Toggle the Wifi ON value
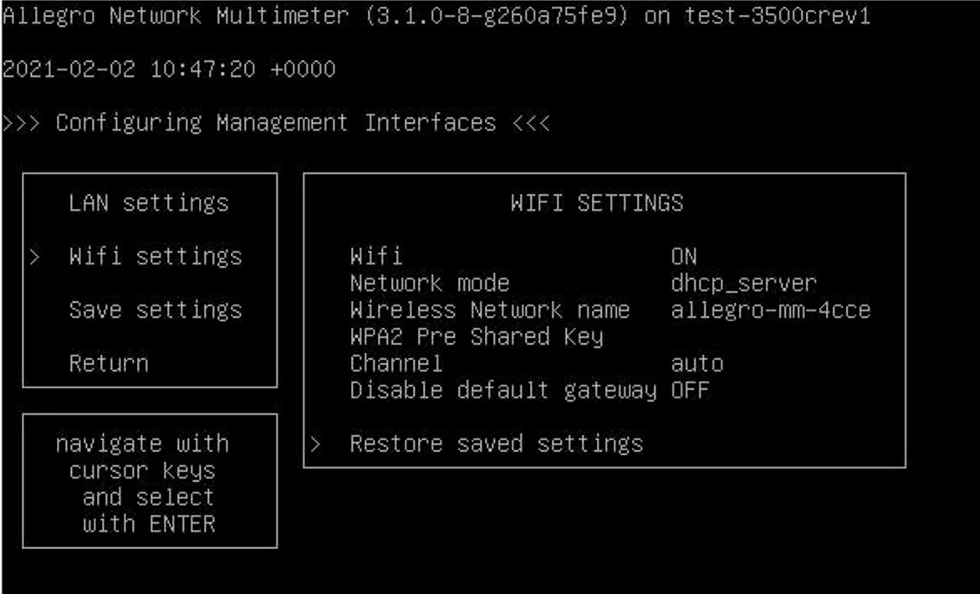Viewport: 980px width, 594px height. pos(684,256)
